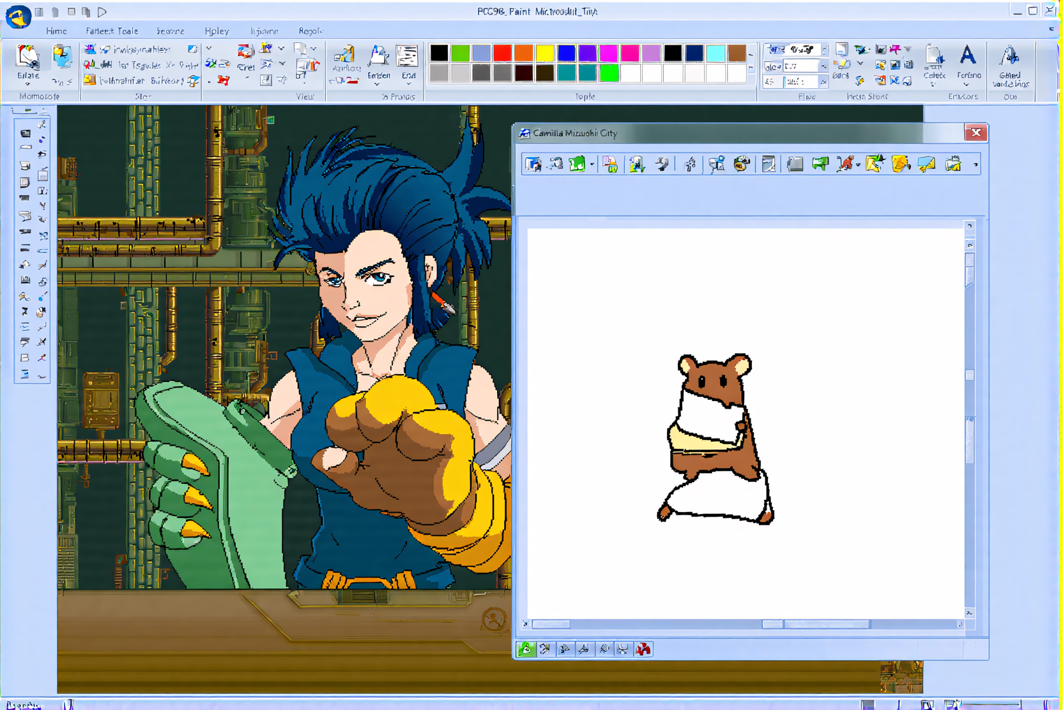Click the small scene thumbnail at the canvas corner
The image size is (1063, 710).
click(x=901, y=677)
